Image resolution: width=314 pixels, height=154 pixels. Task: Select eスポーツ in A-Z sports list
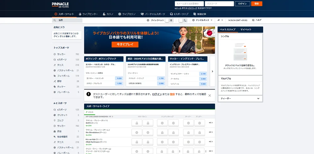click(x=66, y=110)
